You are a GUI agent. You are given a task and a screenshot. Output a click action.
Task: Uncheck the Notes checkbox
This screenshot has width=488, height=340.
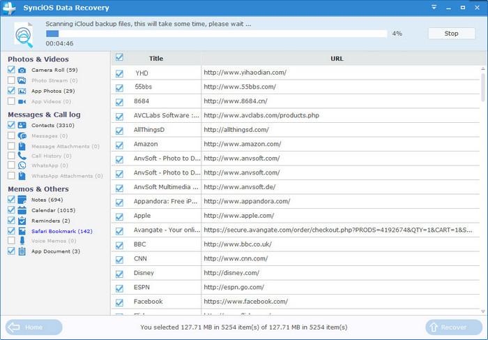pyautogui.click(x=11, y=200)
